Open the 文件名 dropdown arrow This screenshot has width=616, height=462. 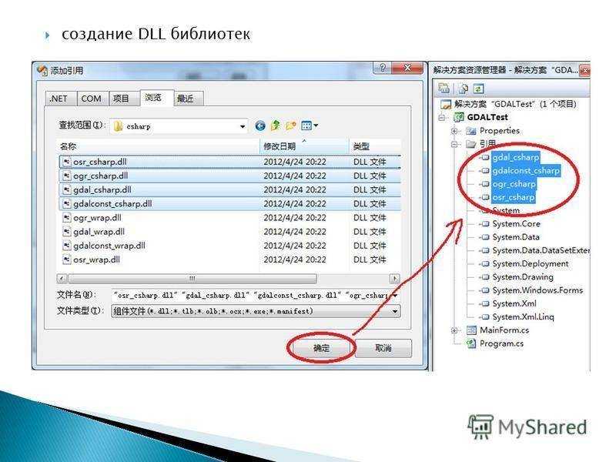coord(395,295)
